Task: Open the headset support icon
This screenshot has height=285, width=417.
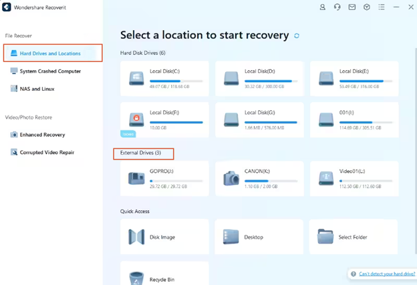Action: (337, 7)
